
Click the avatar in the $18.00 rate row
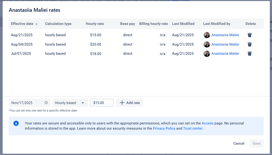pyautogui.click(x=207, y=53)
